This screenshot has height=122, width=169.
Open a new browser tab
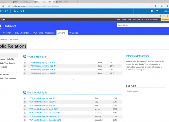tap(79, 2)
